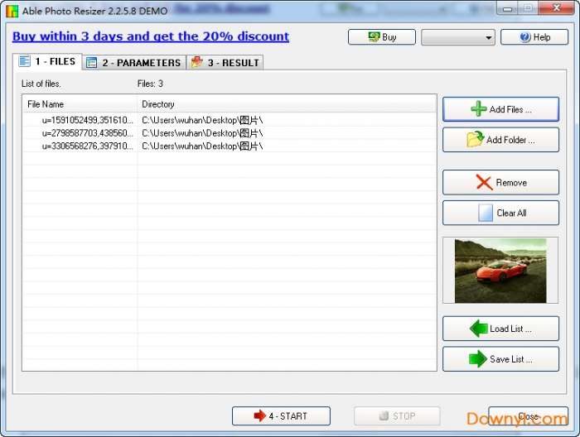Close the Able Photo Resizer window
The width and height of the screenshot is (580, 437).
556,7
